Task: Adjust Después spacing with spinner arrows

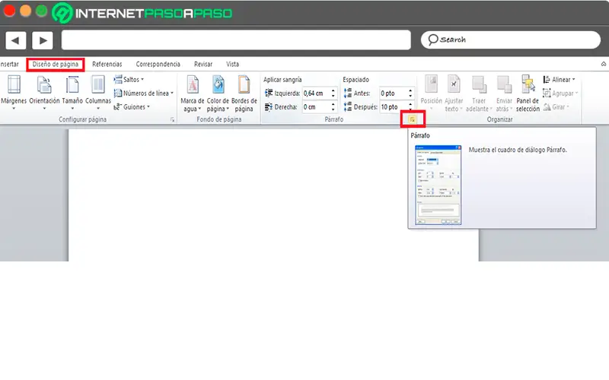Action: [x=410, y=106]
